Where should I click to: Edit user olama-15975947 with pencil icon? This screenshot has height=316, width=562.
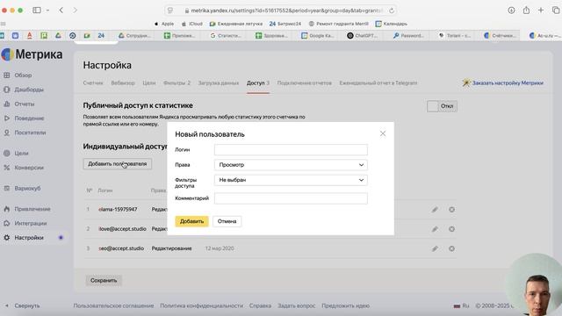[x=435, y=210]
